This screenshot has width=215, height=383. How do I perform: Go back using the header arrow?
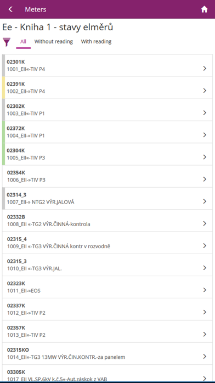coord(10,9)
